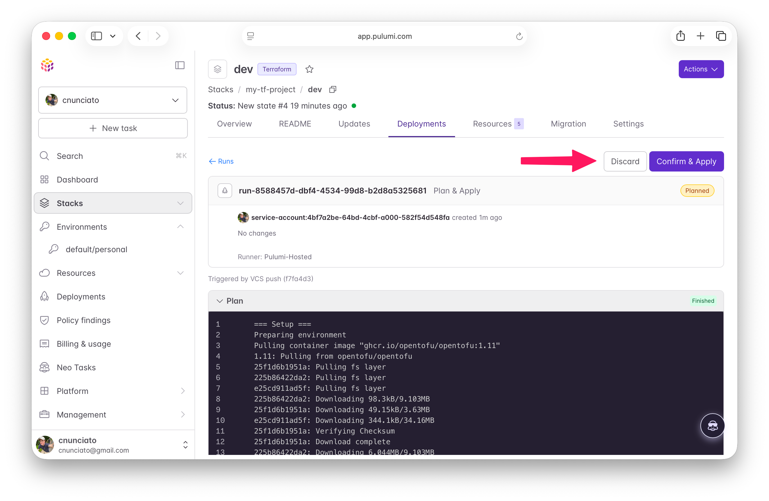
Task: Go forward in Safari history
Action: pyautogui.click(x=158, y=36)
